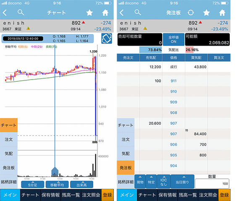
Task: Select 注文 side tab on chart screen
Action: click(x=9, y=139)
